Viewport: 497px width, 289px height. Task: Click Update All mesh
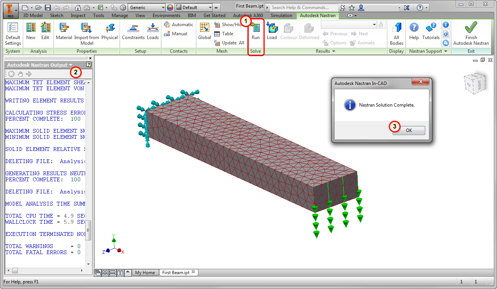[x=229, y=43]
